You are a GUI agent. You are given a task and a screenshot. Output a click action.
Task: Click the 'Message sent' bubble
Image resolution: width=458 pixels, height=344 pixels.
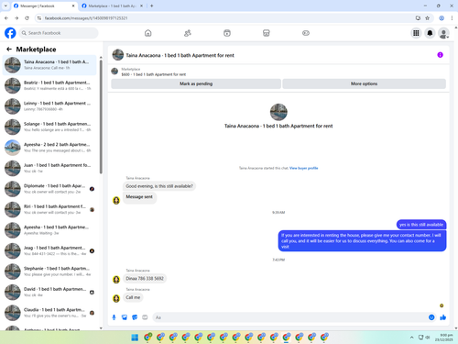(x=139, y=197)
